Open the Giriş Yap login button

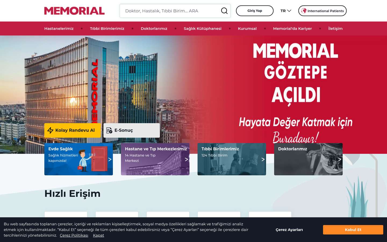255,11
